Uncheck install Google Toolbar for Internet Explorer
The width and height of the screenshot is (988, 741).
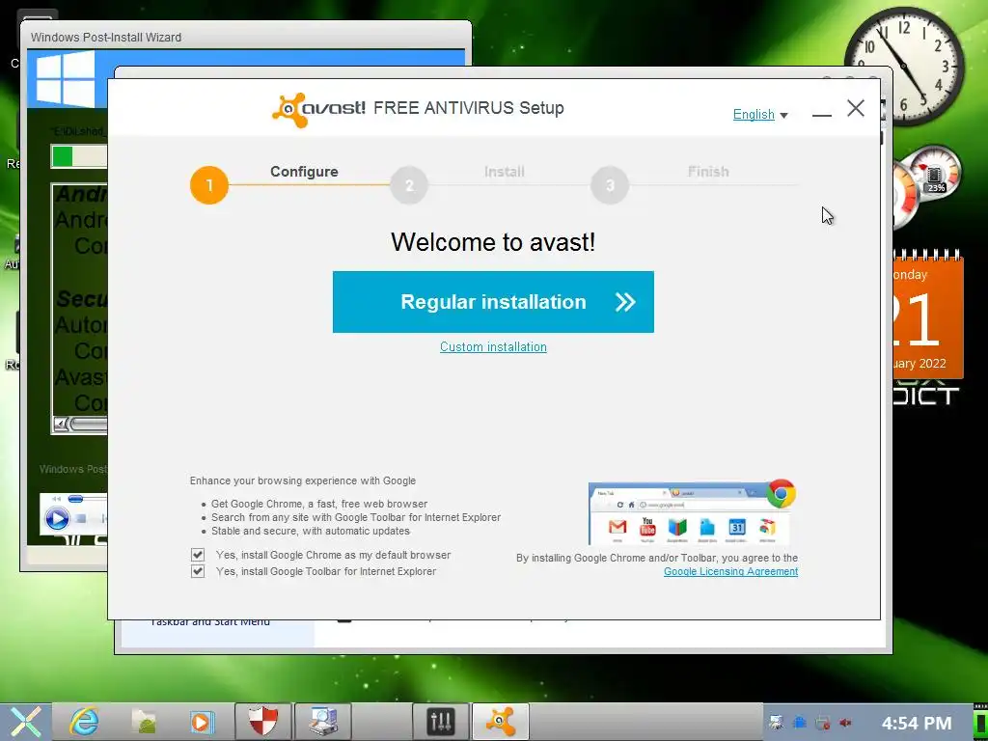[198, 571]
